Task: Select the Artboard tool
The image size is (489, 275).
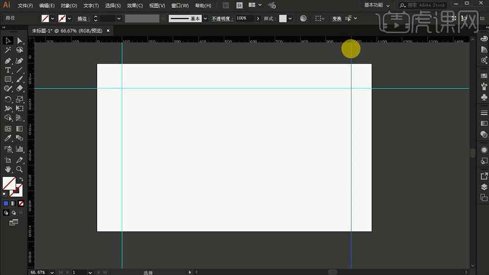Action: [8, 160]
